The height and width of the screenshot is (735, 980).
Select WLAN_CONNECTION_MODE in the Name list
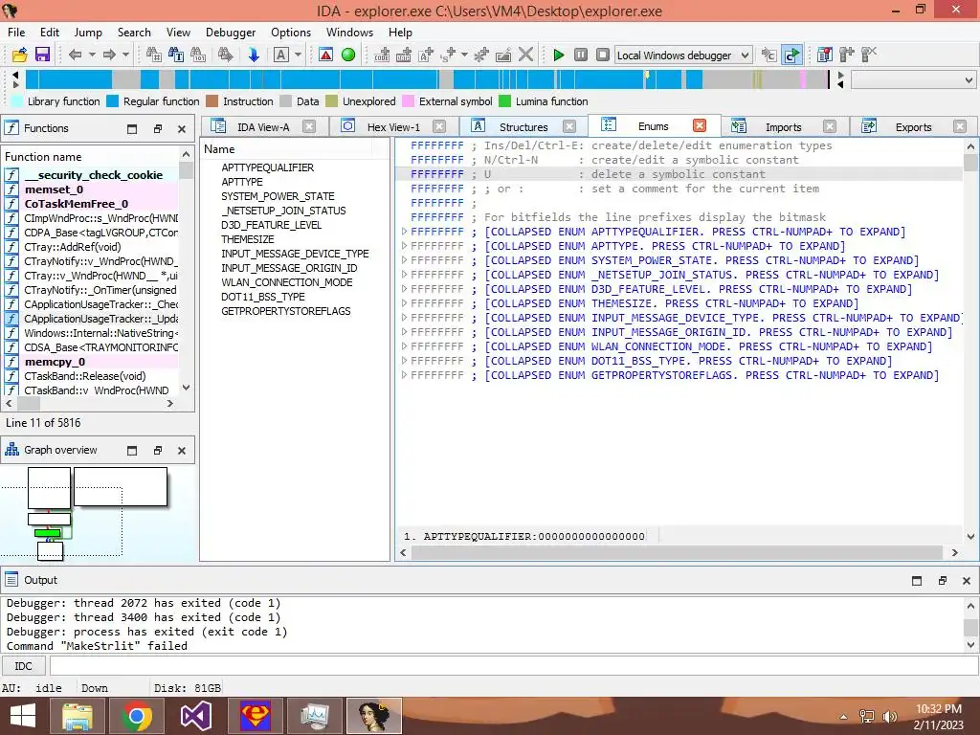coord(287,282)
